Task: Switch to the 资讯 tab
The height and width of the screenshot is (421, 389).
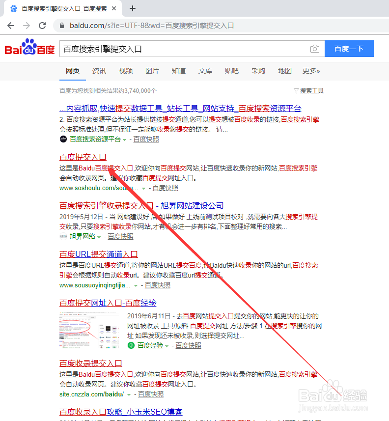Action: (99, 71)
